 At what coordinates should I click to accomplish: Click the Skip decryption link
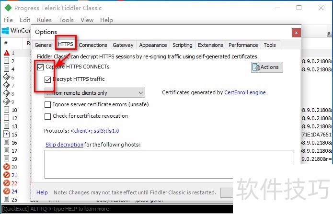click(x=64, y=145)
